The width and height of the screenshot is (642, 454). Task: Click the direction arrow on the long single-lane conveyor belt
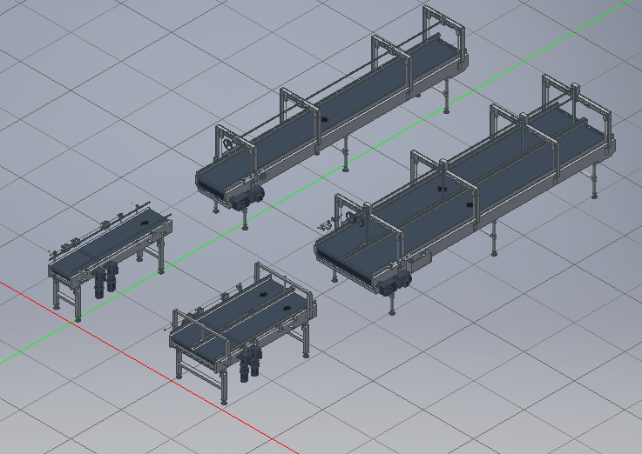click(324, 119)
